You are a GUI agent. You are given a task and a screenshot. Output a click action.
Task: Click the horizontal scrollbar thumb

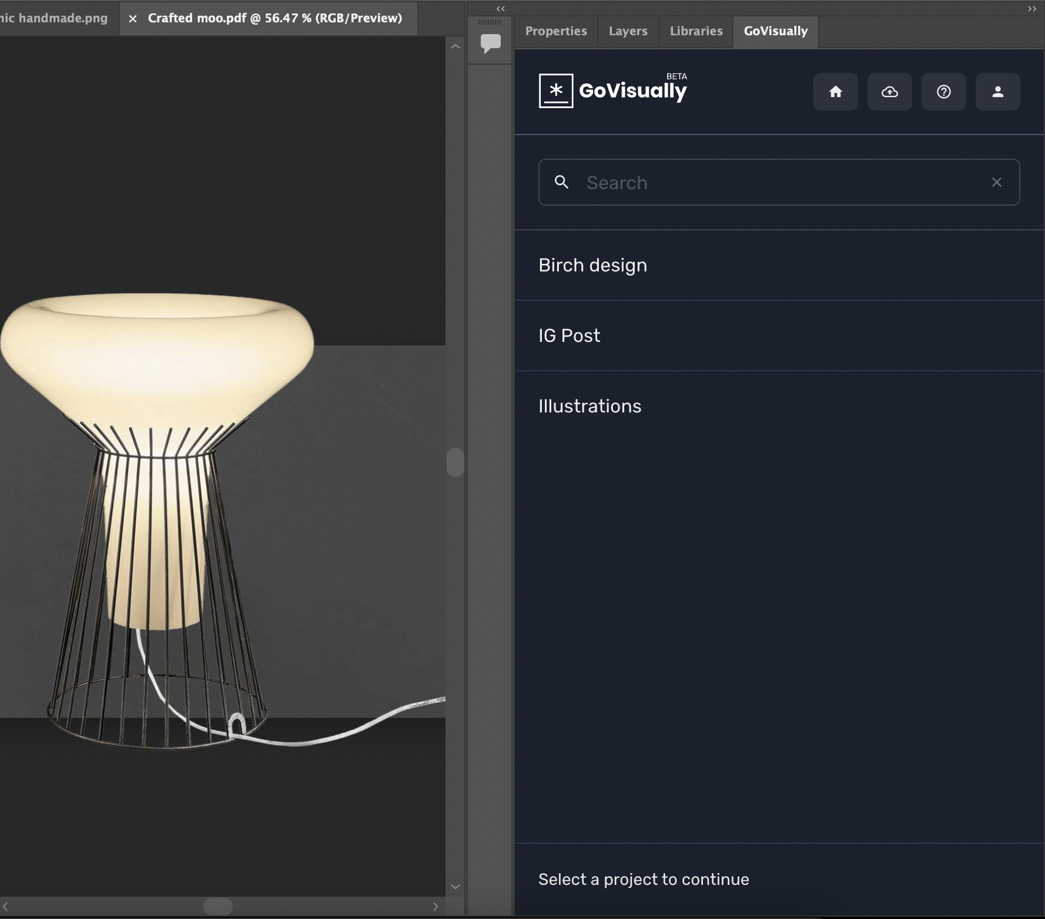[217, 906]
